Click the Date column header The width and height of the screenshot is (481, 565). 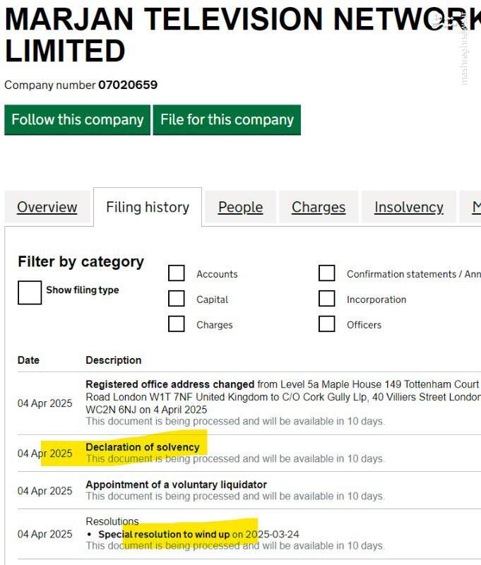[x=28, y=360]
